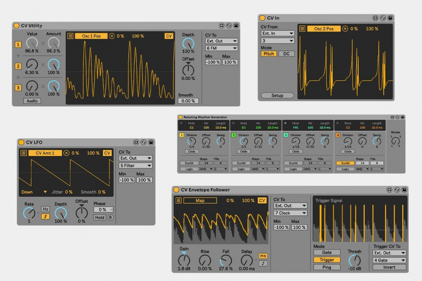Viewport: 422px width, 281px height.
Task: Click Audio button in CV Utility
Action: coord(32,101)
